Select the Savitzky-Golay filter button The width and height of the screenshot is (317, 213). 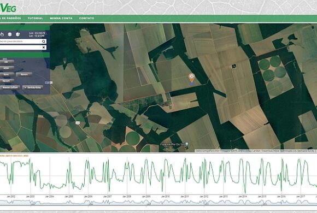pos(33,87)
